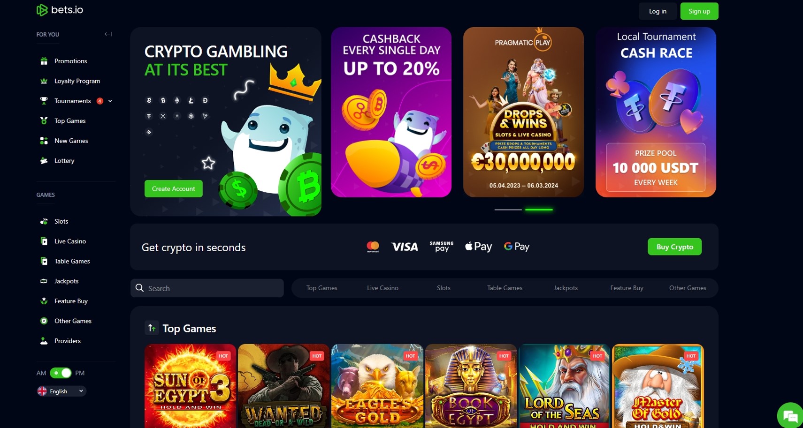The image size is (803, 428).
Task: Click the Sign up button
Action: (x=699, y=11)
